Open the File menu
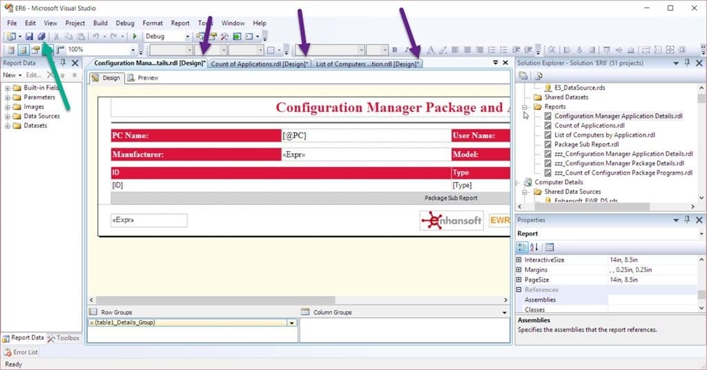 pos(12,23)
